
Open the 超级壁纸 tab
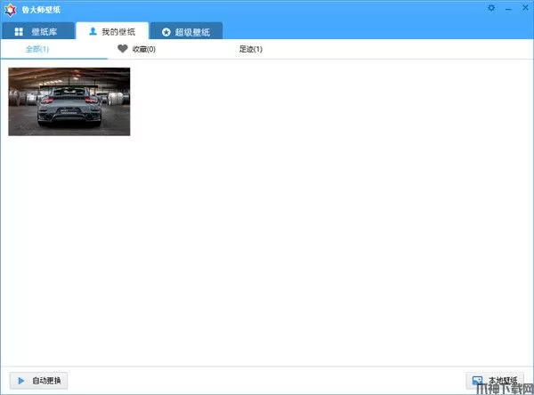point(192,32)
